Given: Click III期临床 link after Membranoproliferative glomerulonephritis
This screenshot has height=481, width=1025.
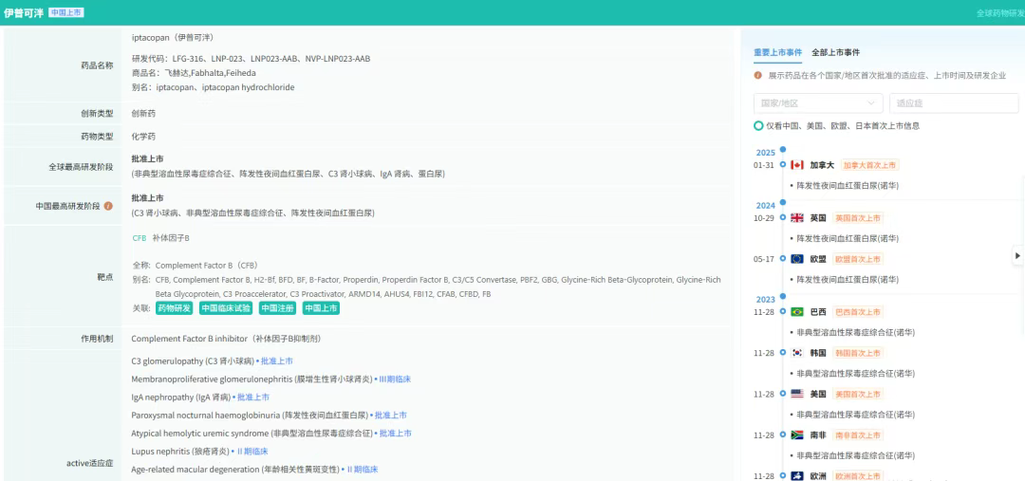Looking at the screenshot, I should 395,379.
